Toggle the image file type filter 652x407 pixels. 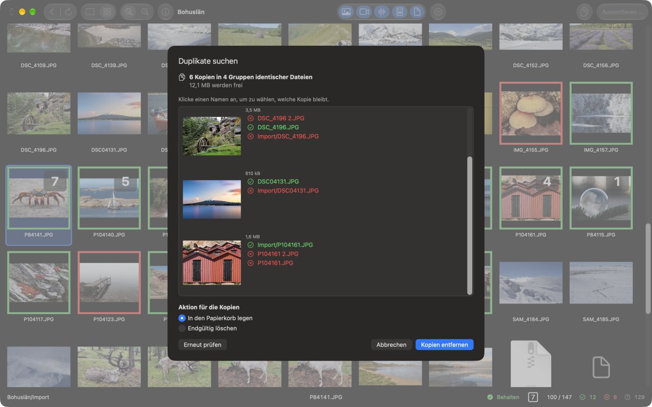coord(346,12)
